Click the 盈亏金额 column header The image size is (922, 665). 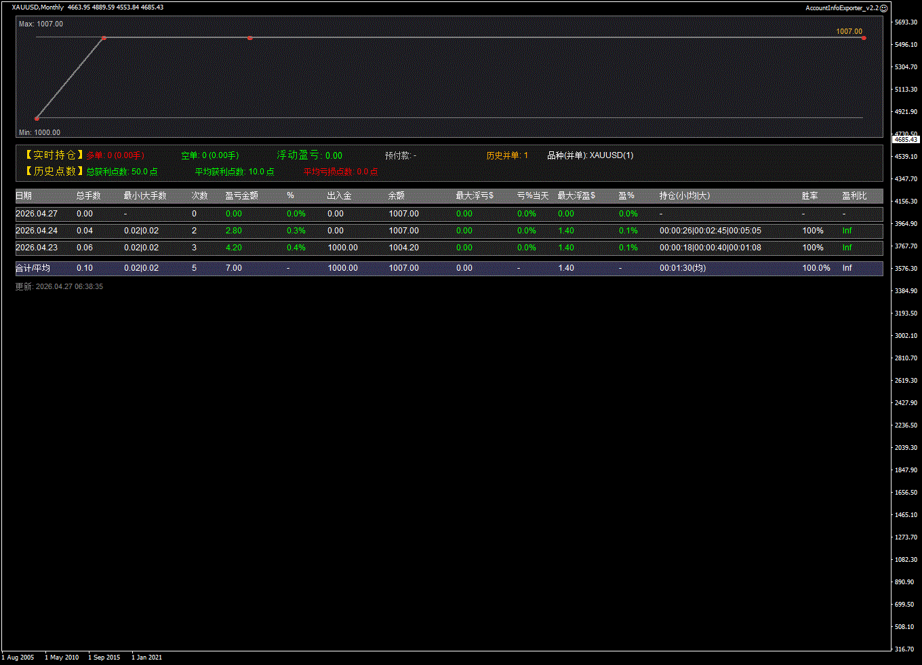[241, 196]
